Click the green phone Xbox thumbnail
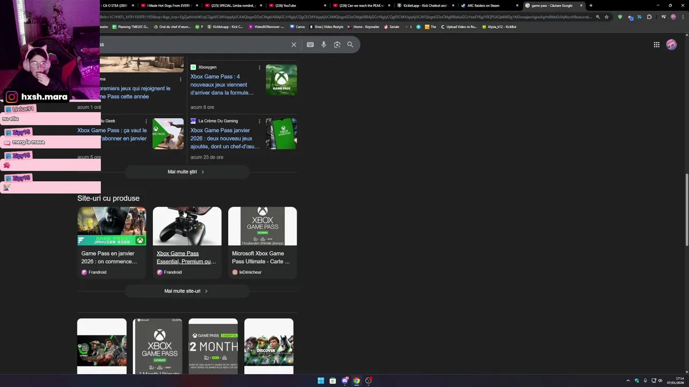 (x=281, y=134)
